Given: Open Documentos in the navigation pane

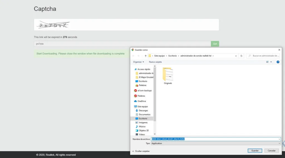Looking at the screenshot, I should point(144,114).
